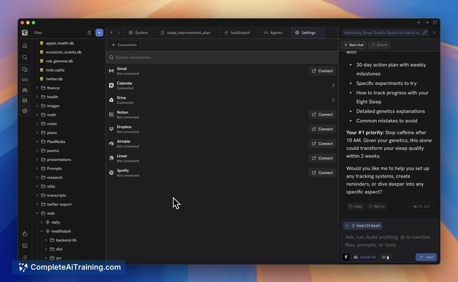Switch to the Agents tab
This screenshot has height=282, width=458.
[x=273, y=33]
